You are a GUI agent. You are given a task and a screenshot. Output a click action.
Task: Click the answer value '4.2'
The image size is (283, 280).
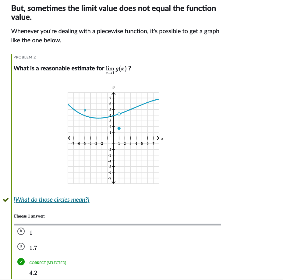click(33, 273)
